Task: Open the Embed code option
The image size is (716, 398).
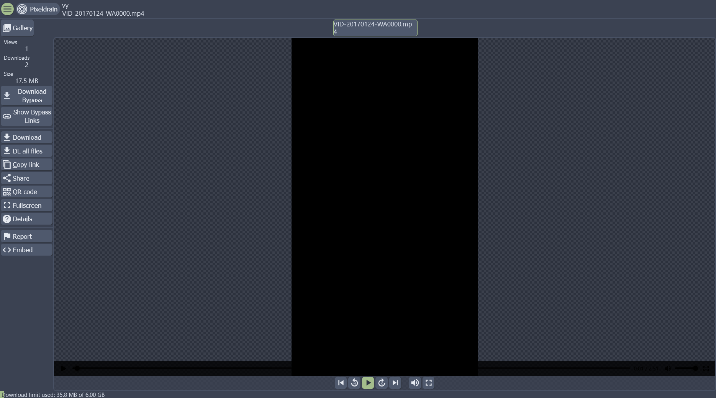Action: pyautogui.click(x=26, y=250)
